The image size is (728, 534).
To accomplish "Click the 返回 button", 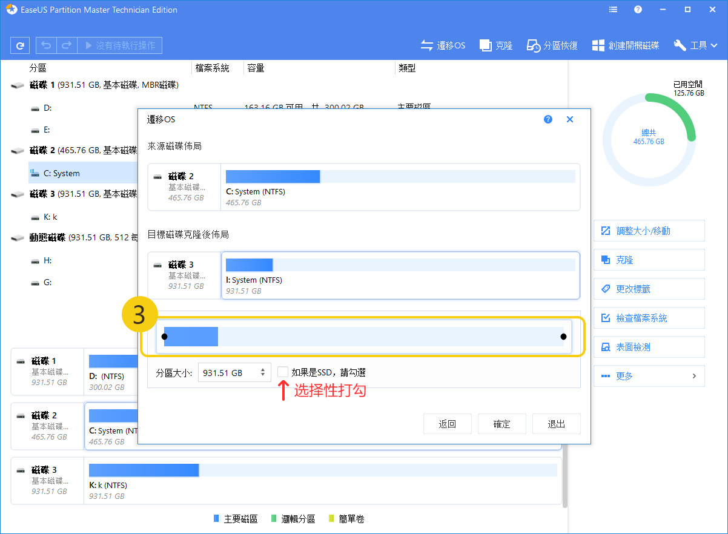I will (448, 424).
